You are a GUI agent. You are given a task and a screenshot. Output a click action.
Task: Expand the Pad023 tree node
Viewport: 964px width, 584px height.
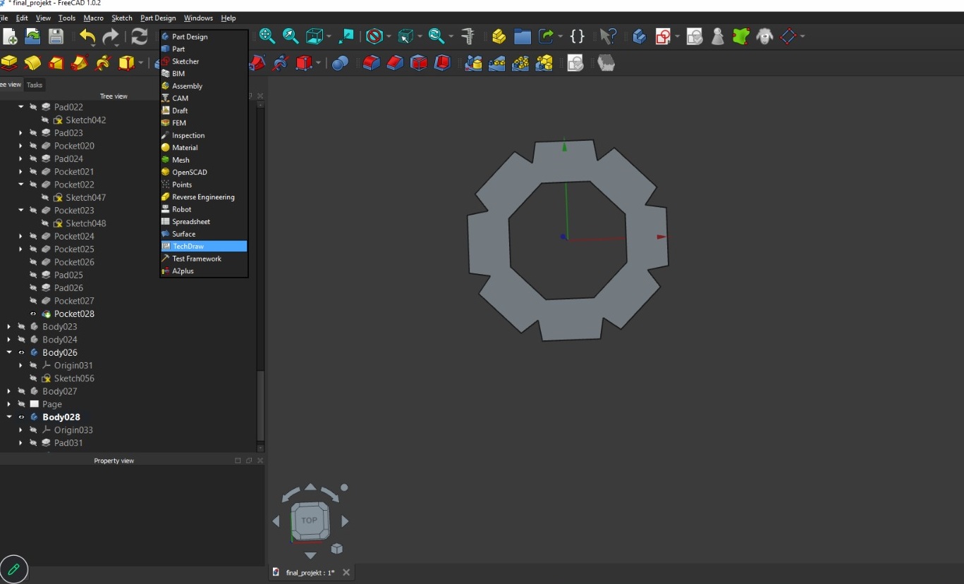(20, 132)
